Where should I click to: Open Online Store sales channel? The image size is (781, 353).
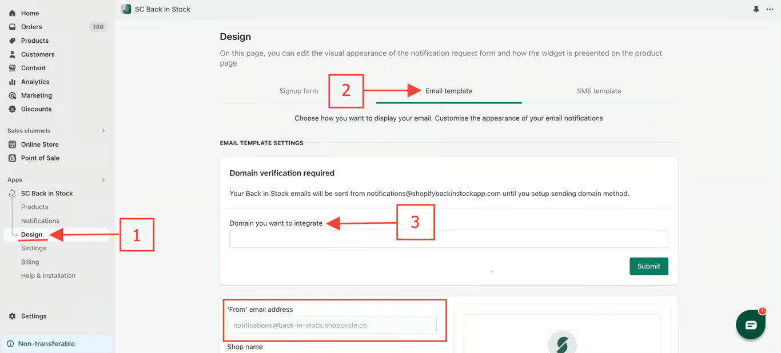pyautogui.click(x=39, y=145)
